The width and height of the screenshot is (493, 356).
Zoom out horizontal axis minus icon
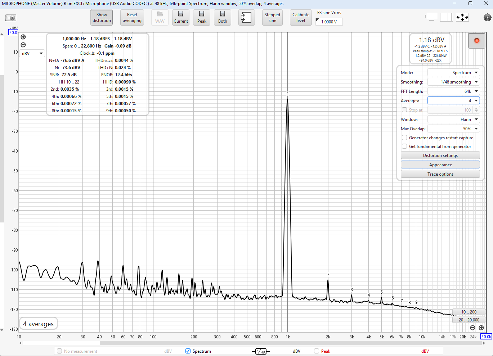(x=472, y=328)
